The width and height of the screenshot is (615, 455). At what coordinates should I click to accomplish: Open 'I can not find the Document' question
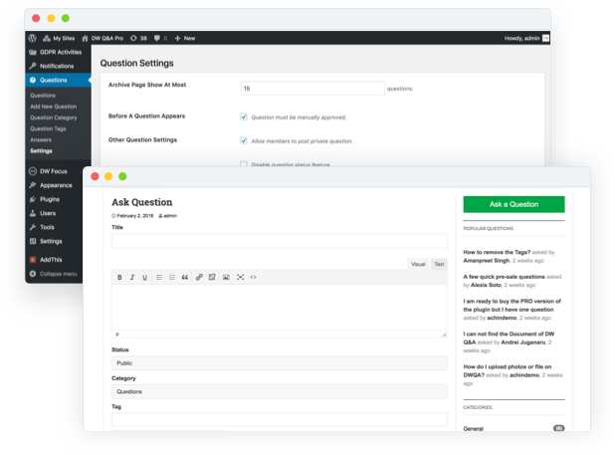509,338
